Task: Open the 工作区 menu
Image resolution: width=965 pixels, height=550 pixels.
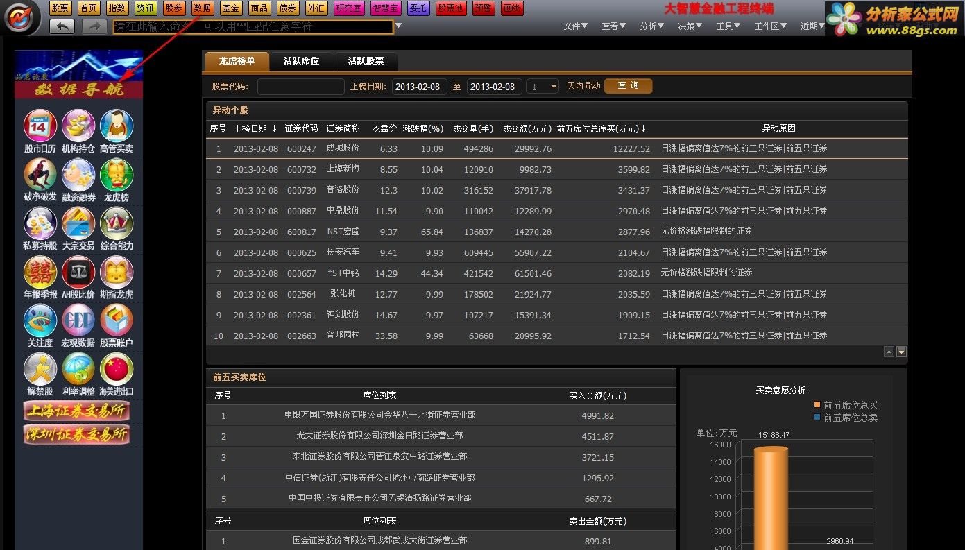Action: coord(770,26)
